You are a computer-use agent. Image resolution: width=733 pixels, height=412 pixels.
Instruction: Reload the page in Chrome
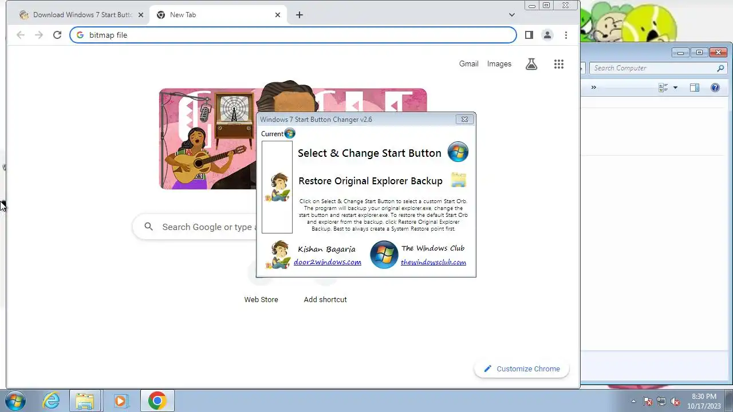point(57,35)
